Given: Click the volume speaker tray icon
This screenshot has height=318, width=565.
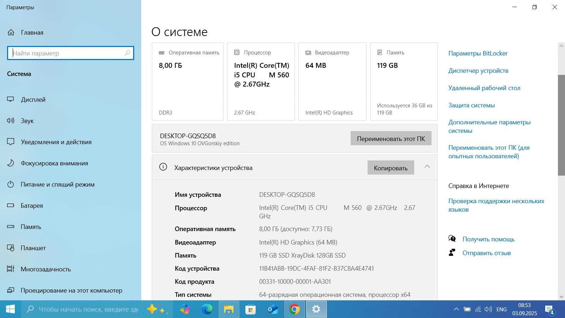Looking at the screenshot, I should [488, 310].
